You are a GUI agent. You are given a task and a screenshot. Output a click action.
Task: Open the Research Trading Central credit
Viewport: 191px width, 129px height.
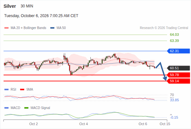pyautogui.click(x=164, y=28)
